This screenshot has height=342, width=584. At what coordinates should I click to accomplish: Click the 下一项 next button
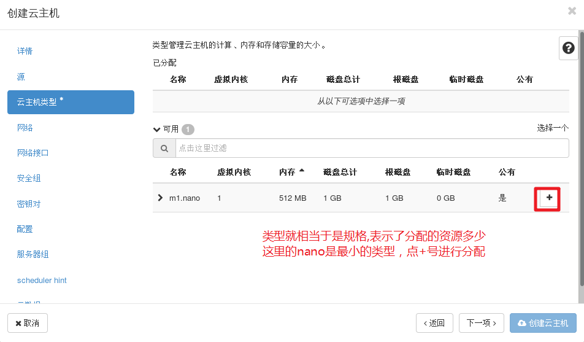(x=482, y=323)
